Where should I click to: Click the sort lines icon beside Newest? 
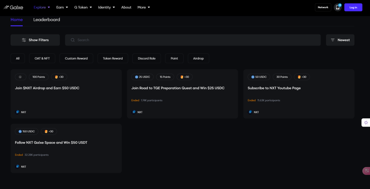pyautogui.click(x=333, y=40)
